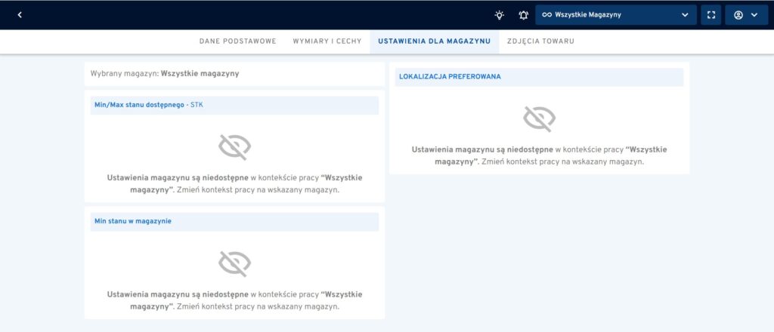Expand the Wszystkie Magazyny dropdown arrow

click(685, 14)
